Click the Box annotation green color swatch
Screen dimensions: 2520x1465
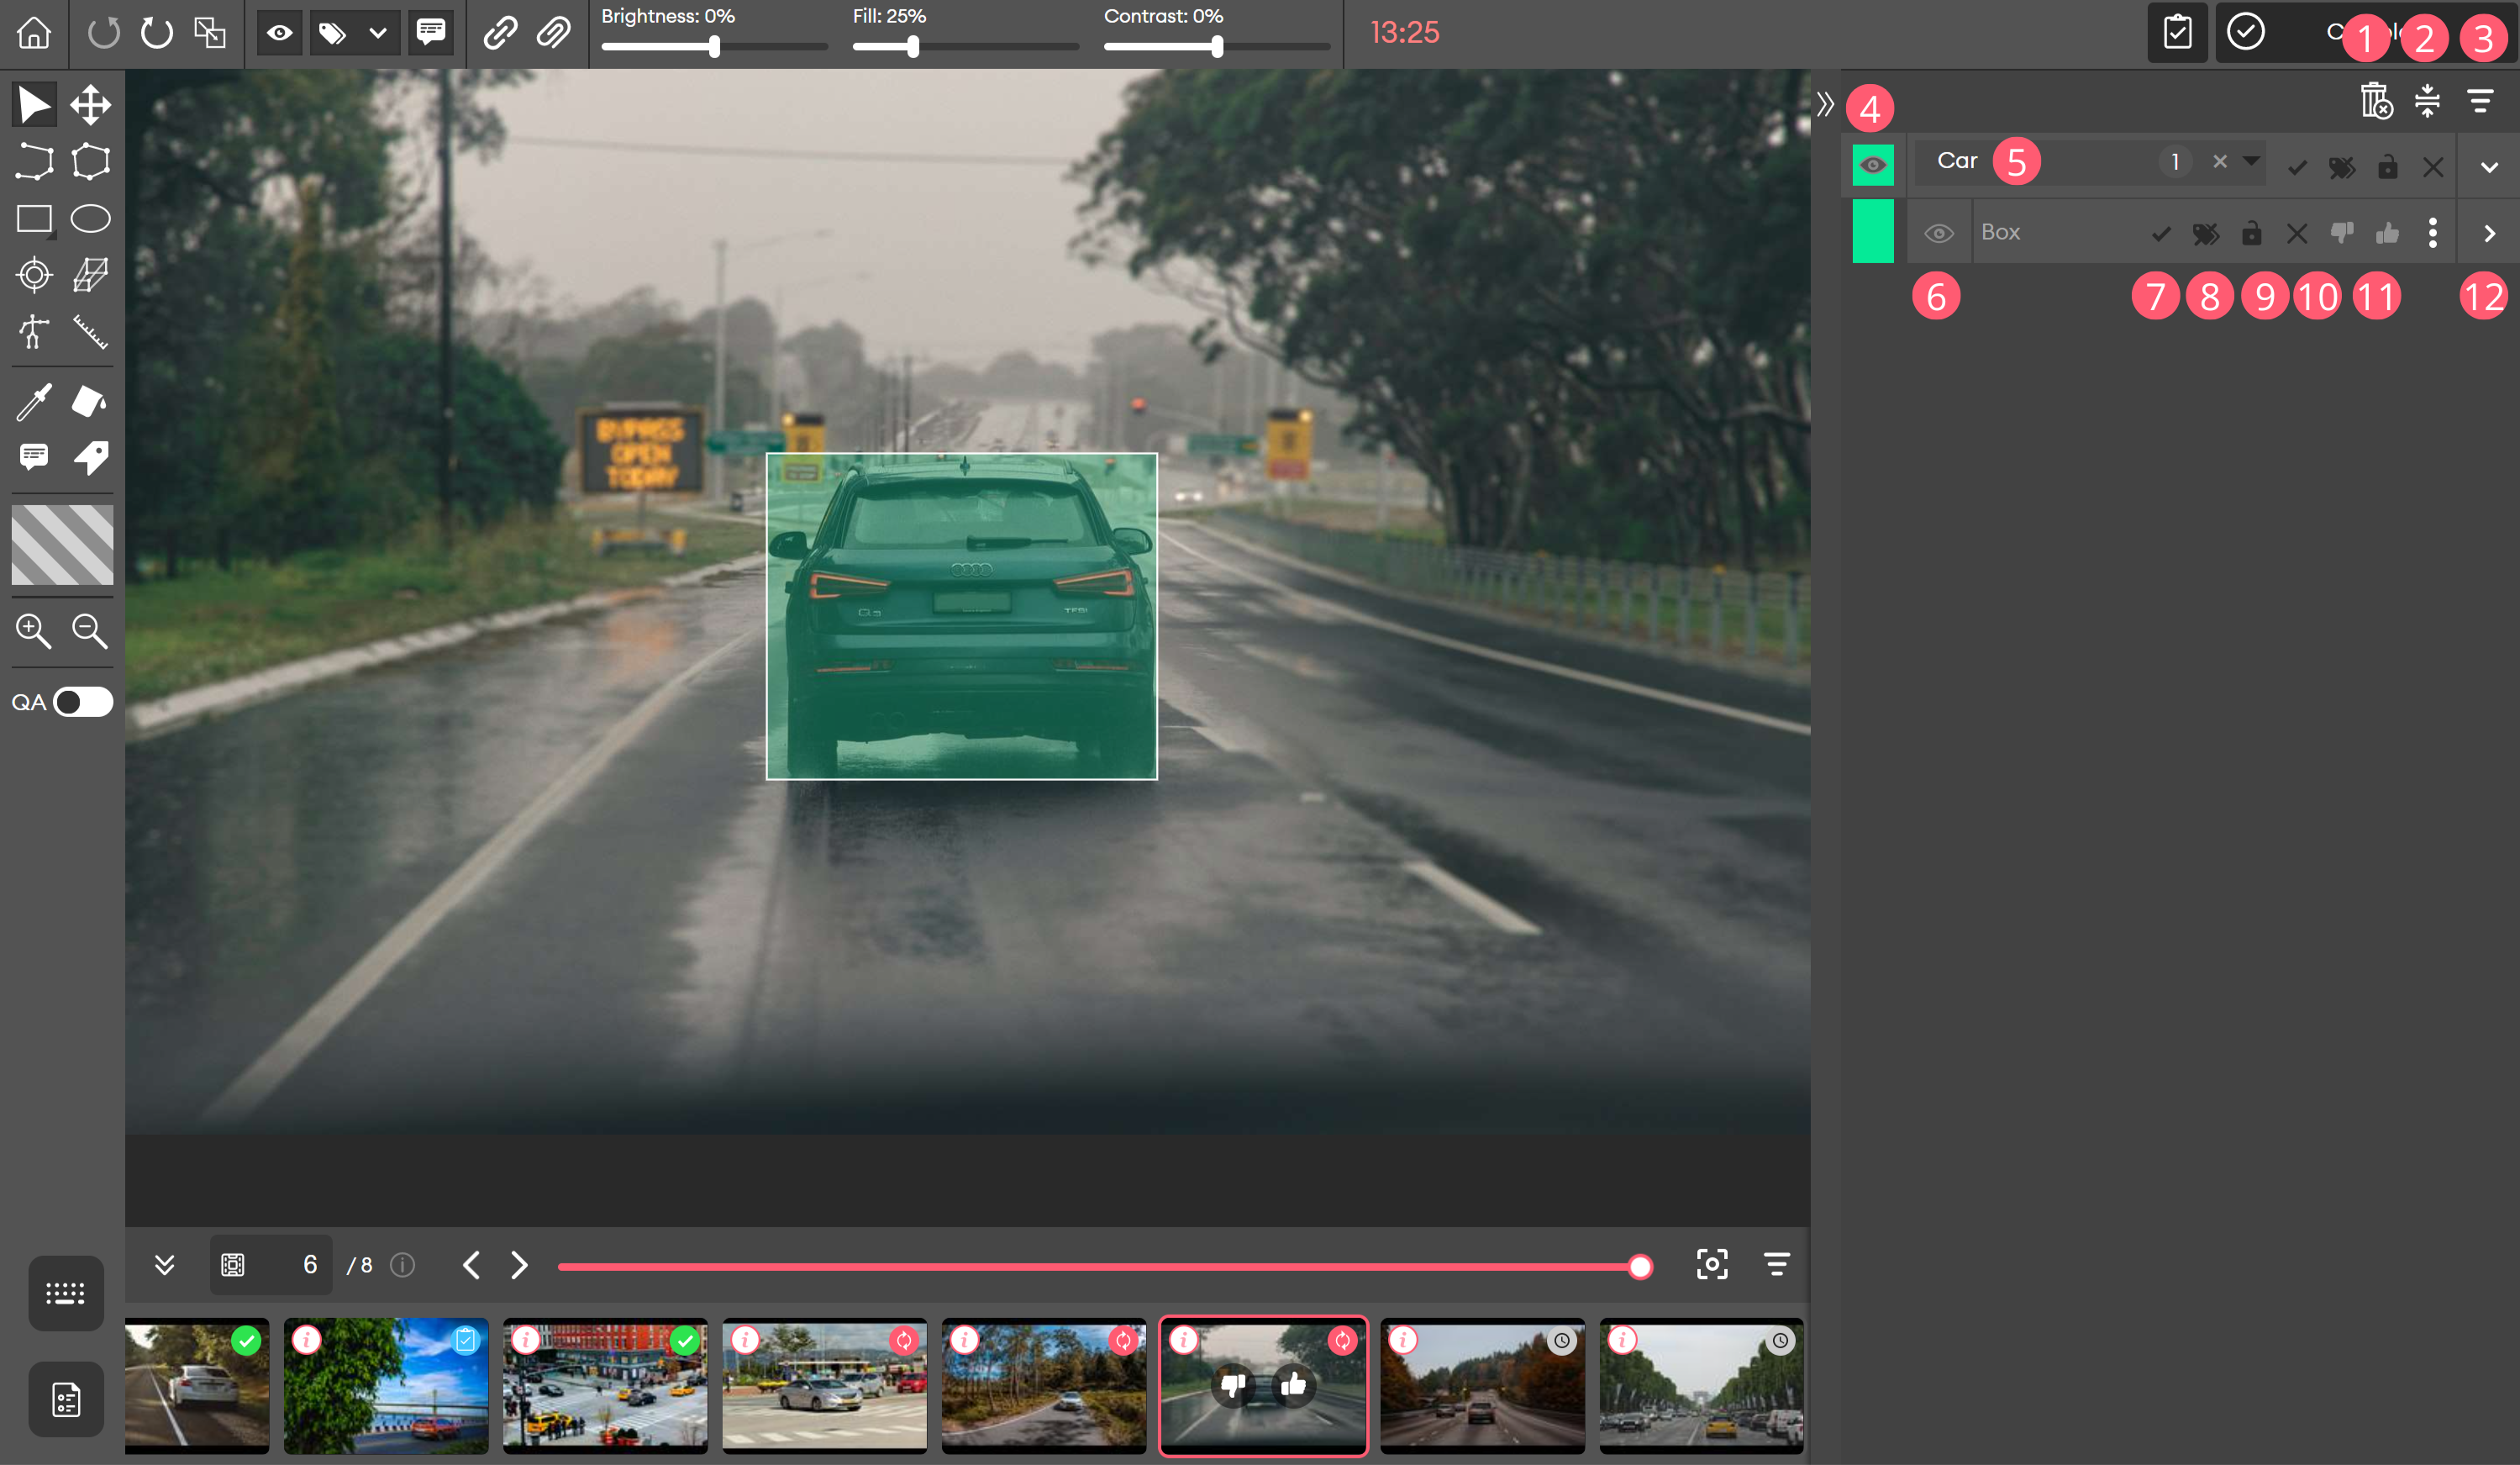tap(1873, 231)
